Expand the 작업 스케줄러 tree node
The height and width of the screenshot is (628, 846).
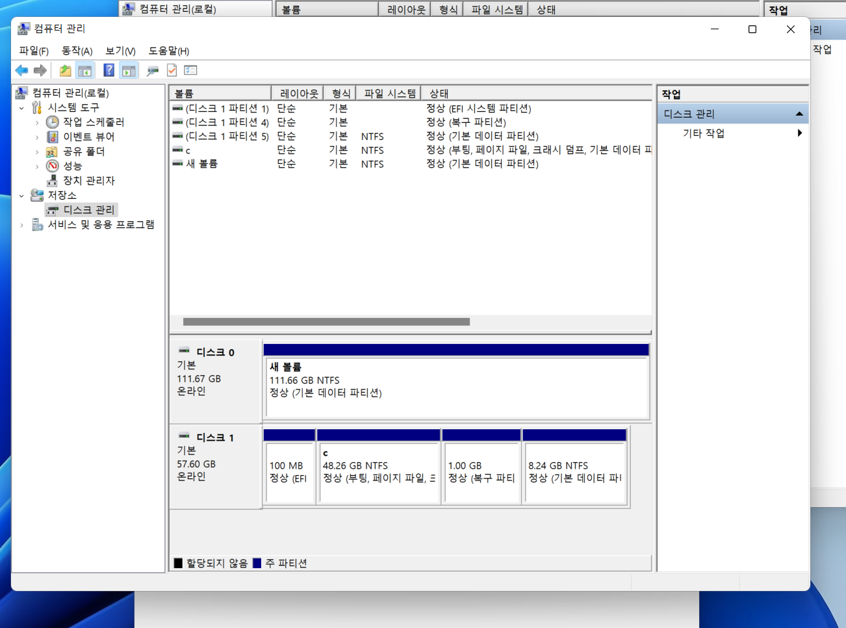tap(37, 122)
